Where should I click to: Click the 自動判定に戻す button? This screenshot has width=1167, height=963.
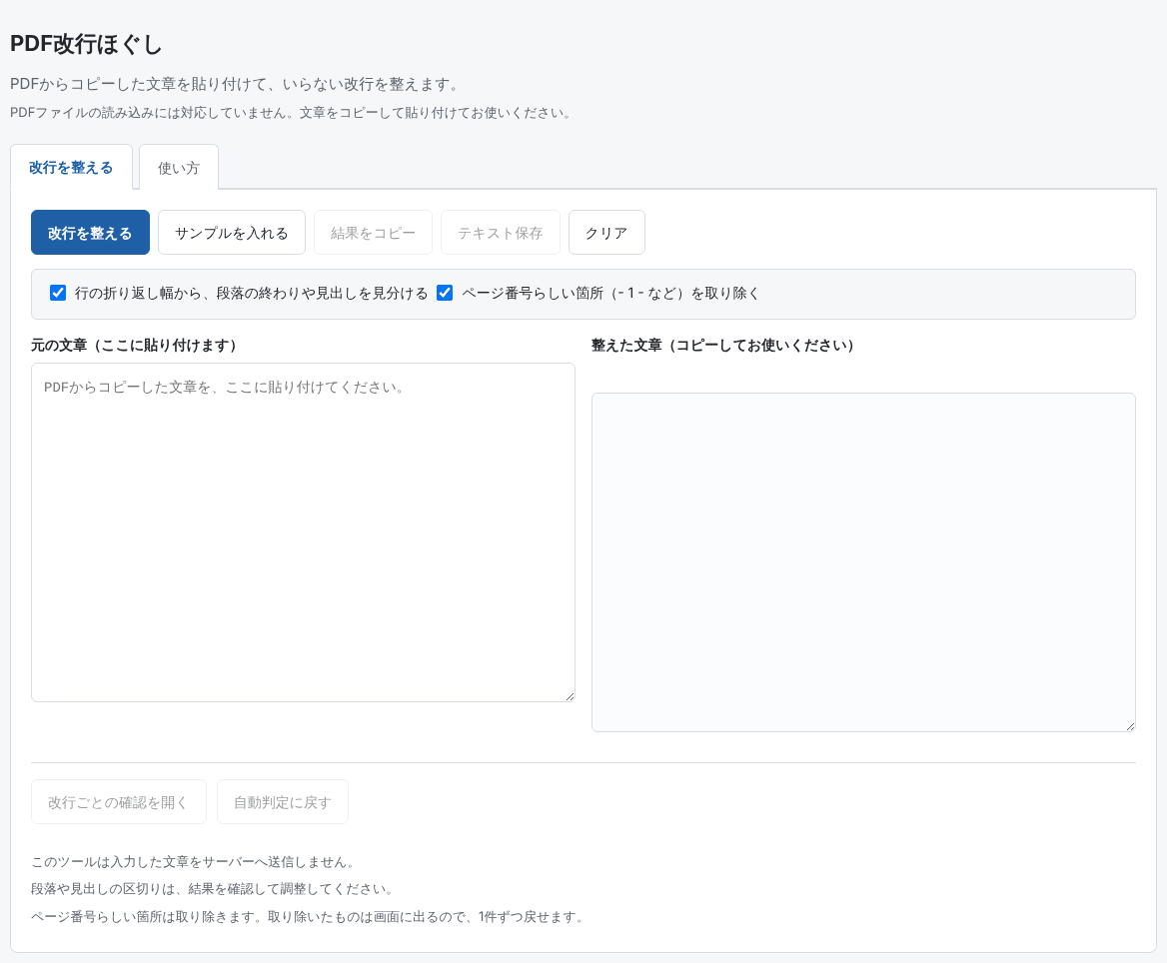(x=283, y=802)
